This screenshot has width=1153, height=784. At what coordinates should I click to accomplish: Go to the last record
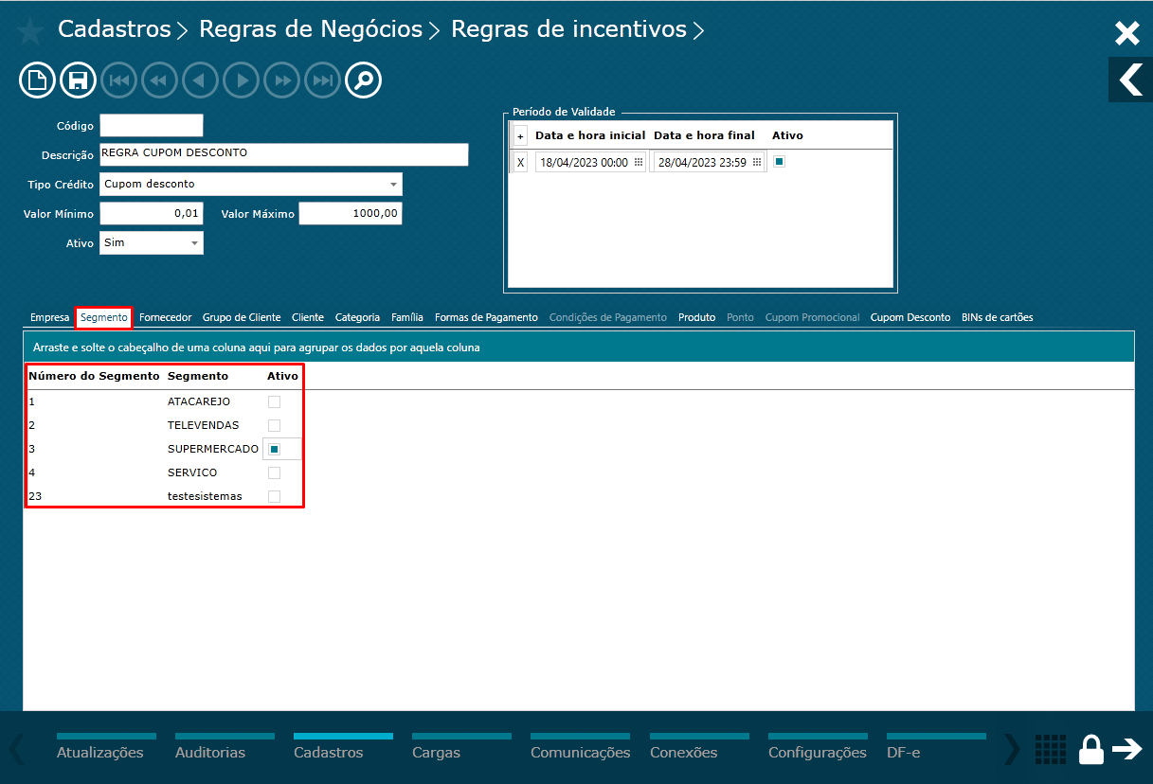pyautogui.click(x=322, y=80)
